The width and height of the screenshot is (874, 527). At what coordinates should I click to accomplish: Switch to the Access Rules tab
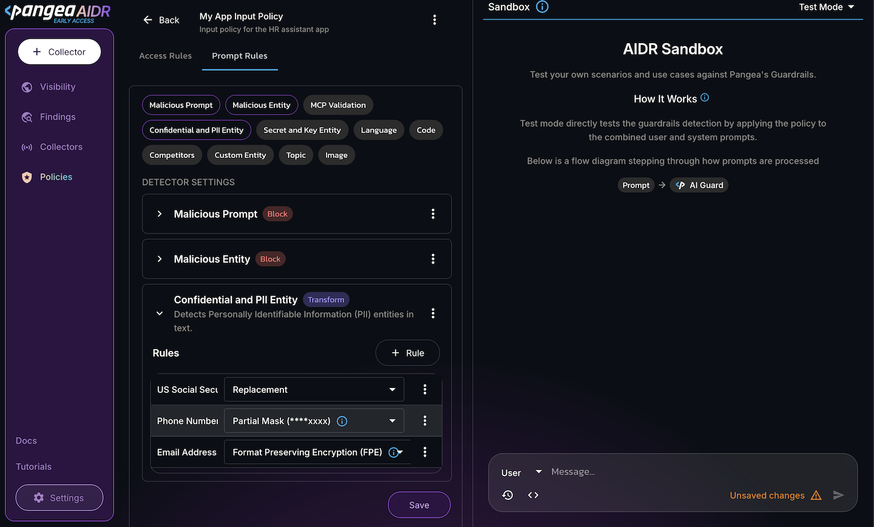click(165, 56)
